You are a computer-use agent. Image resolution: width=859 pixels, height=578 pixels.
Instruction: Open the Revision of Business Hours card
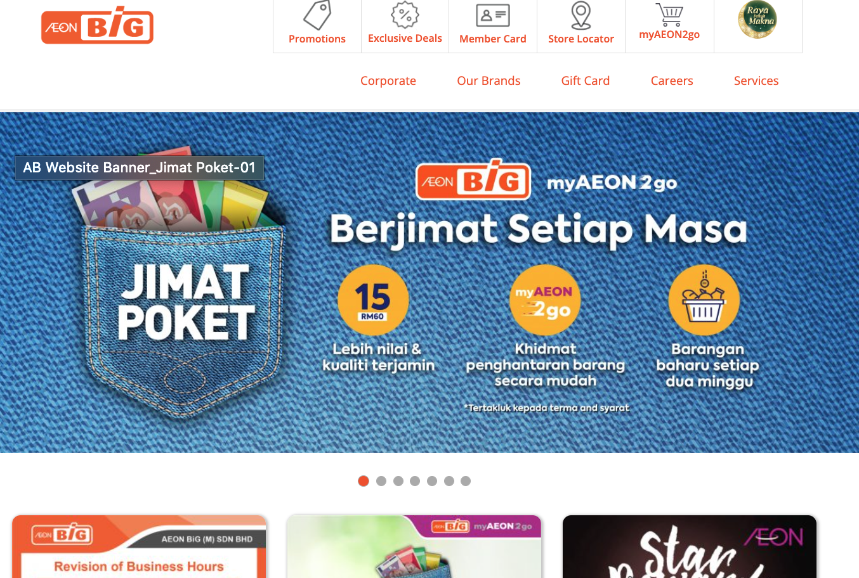coord(139,546)
